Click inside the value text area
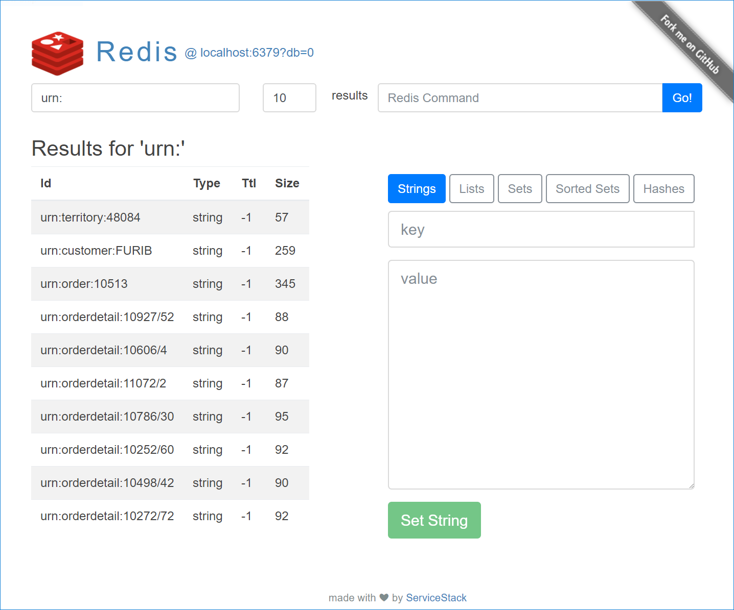 point(541,375)
